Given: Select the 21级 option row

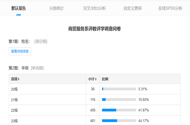Looking at the screenshot, I should coord(15,100).
